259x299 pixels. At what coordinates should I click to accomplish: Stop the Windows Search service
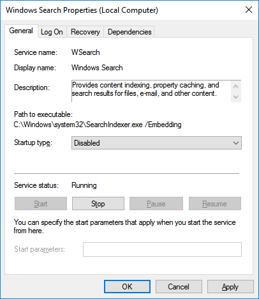(x=98, y=204)
